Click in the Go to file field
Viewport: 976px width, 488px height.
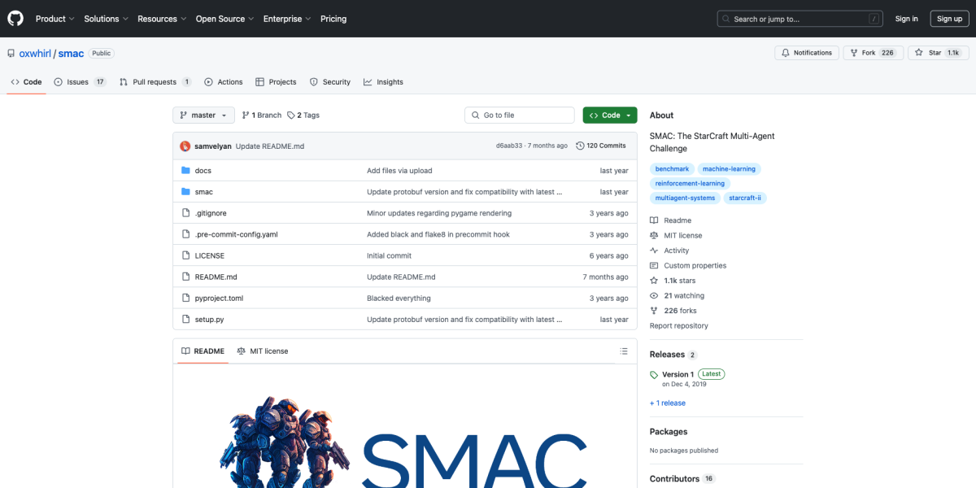pyautogui.click(x=519, y=115)
